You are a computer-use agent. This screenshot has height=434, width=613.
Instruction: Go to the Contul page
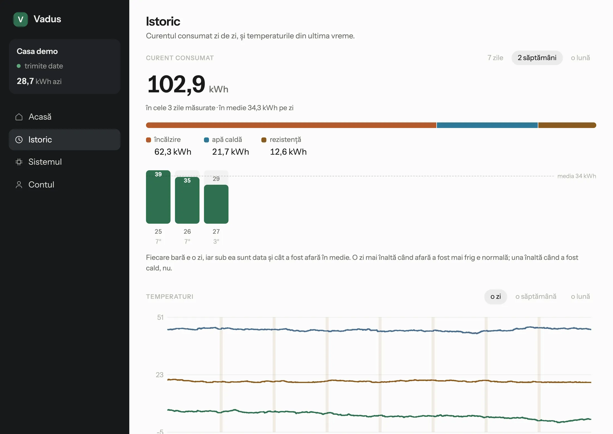[x=65, y=185]
